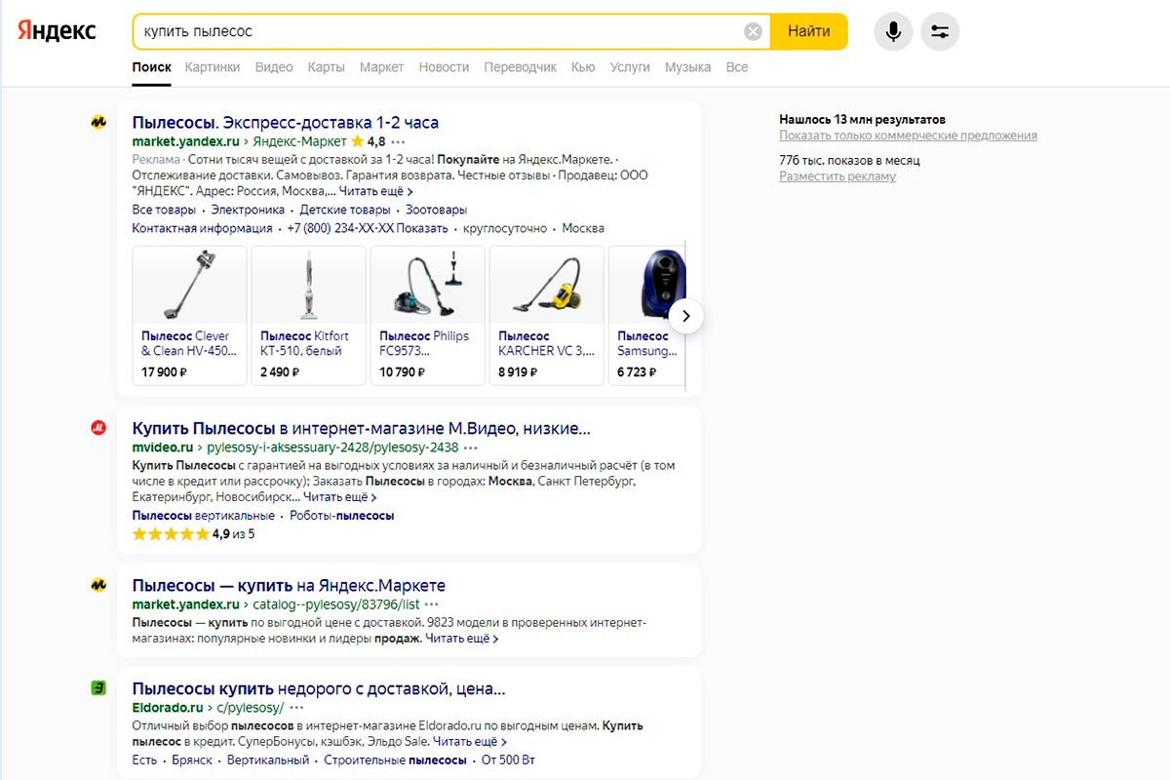Open the Электроника sitelink
1170x780 pixels.
coord(248,210)
